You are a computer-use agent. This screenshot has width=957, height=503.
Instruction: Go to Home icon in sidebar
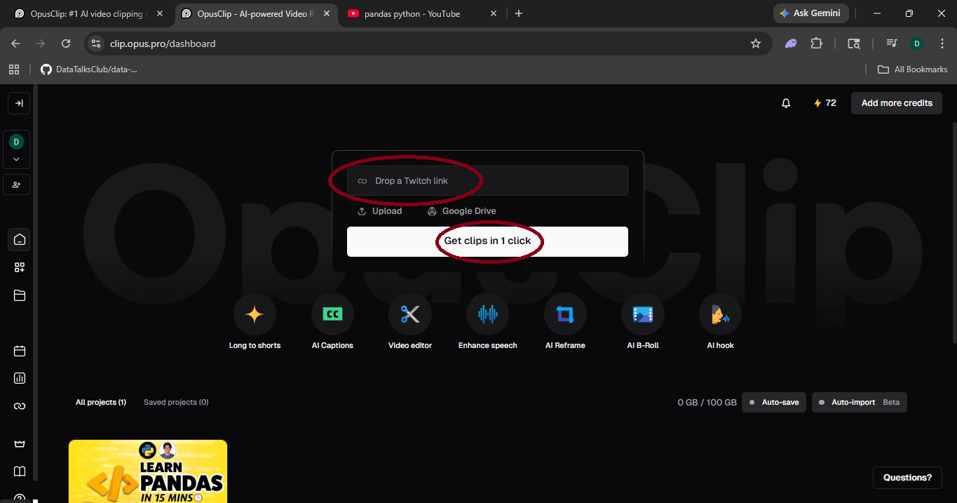pyautogui.click(x=20, y=239)
